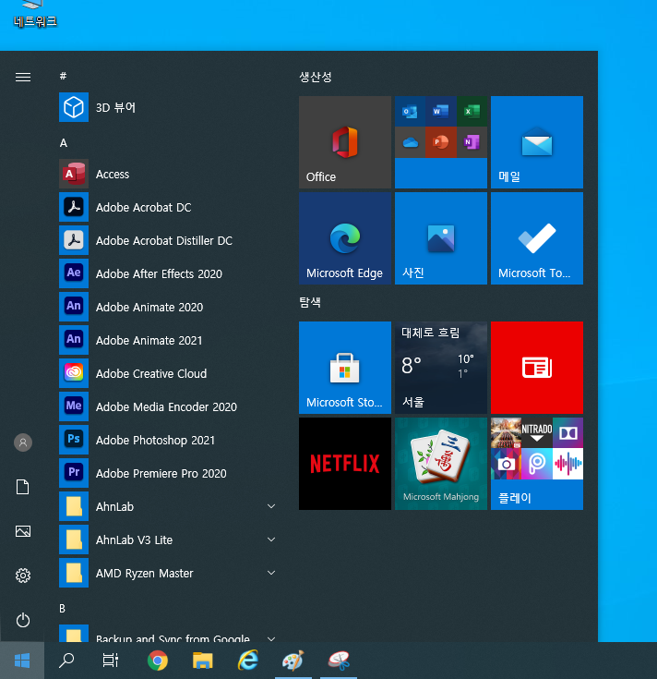Open the 플레이 tile folder
Screen dimensions: 657x679
pos(537,464)
